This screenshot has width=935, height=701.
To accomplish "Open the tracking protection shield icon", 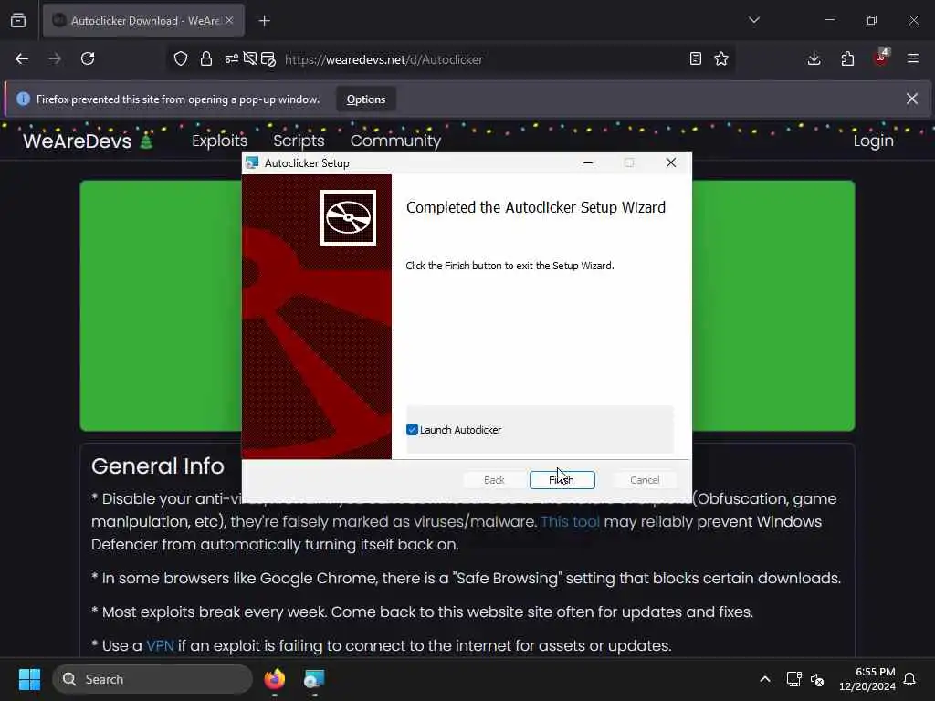I will click(x=181, y=58).
